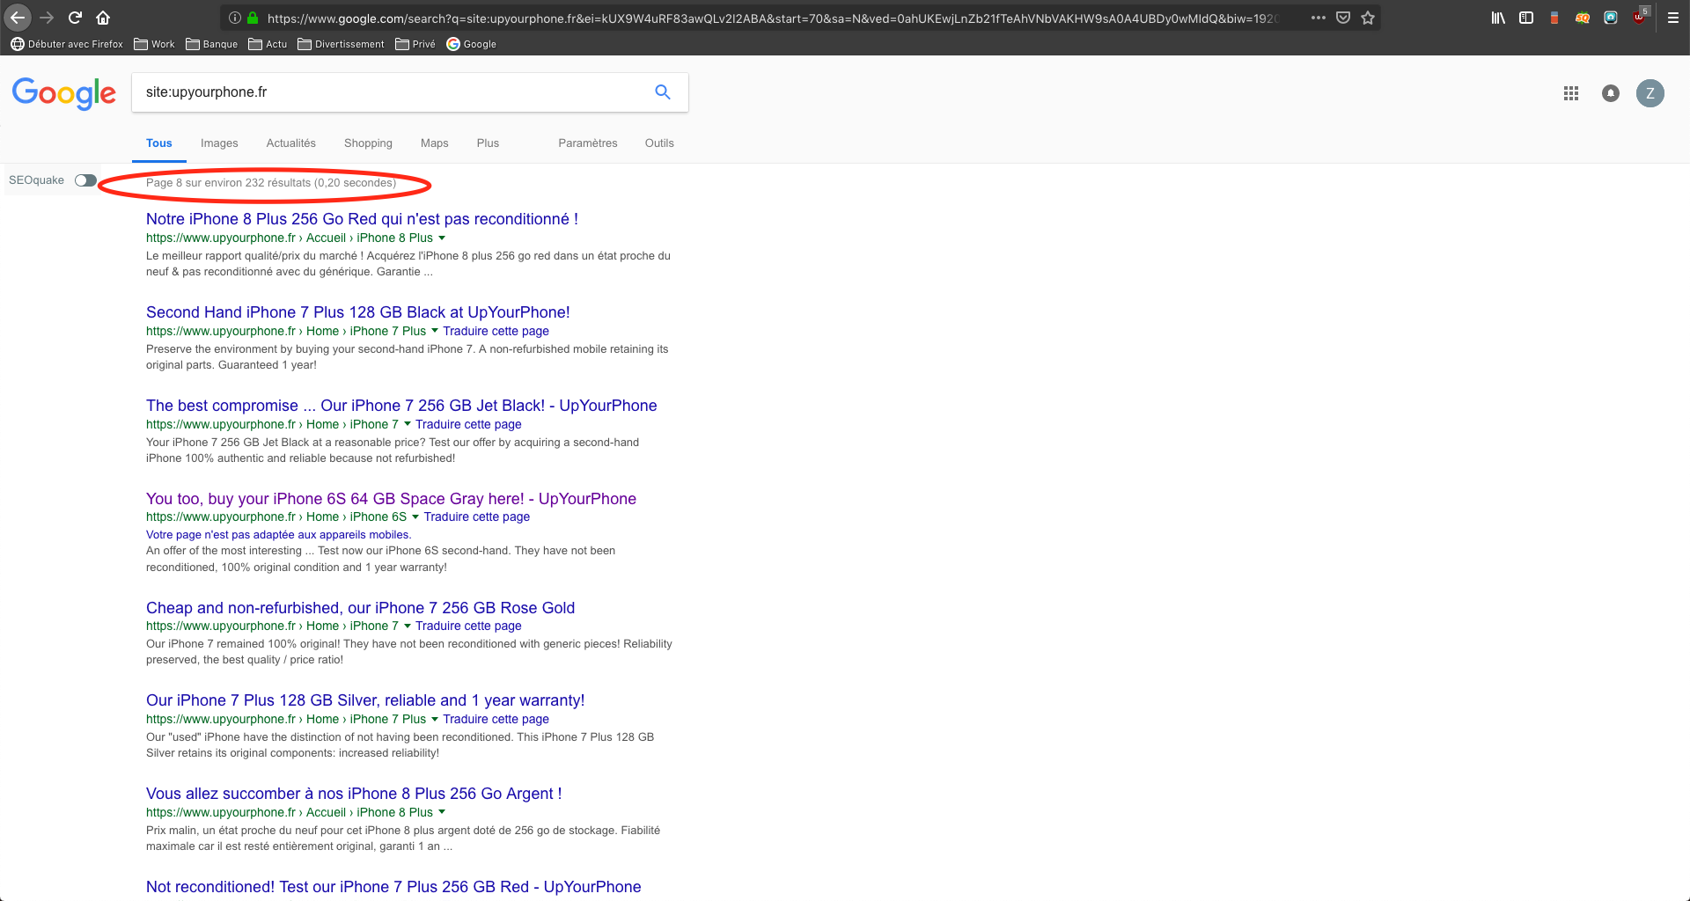
Task: Show site information icon in address bar
Action: [234, 18]
